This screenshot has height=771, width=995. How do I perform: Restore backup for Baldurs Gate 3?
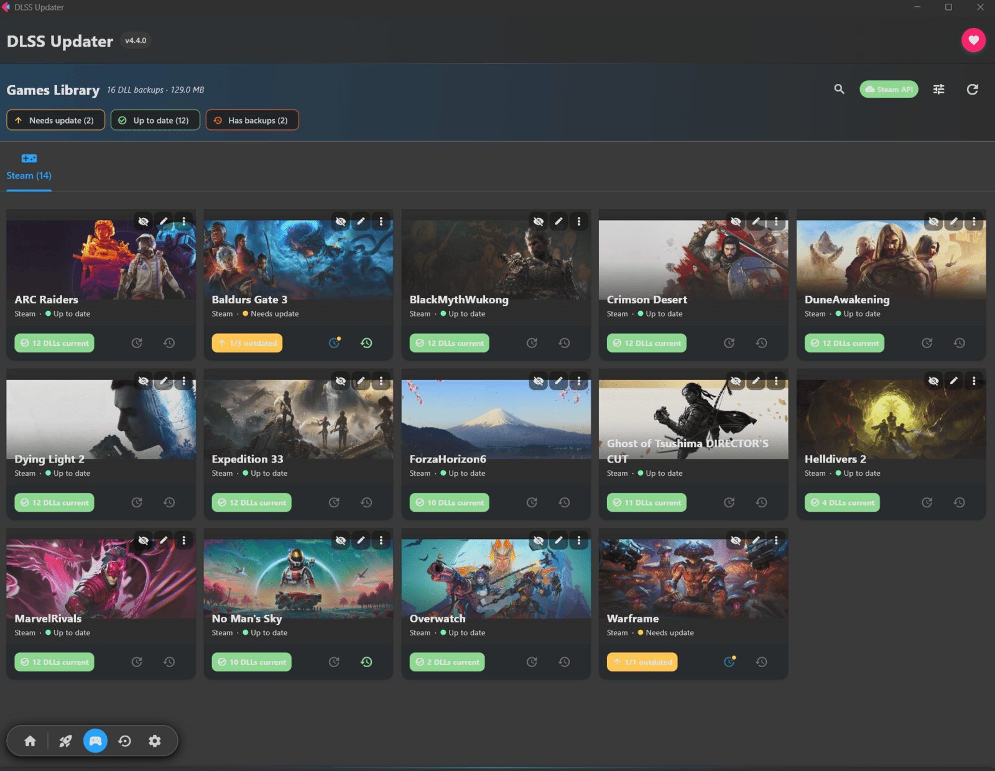click(366, 343)
